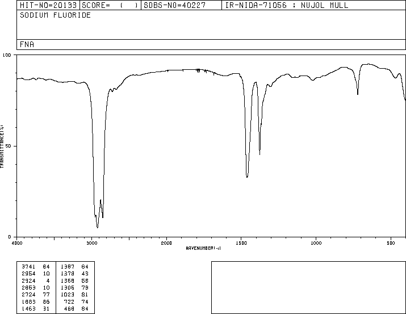Click the 4000 wavenumber axis label
Viewport: 406px width, 314px height.
(x=17, y=243)
